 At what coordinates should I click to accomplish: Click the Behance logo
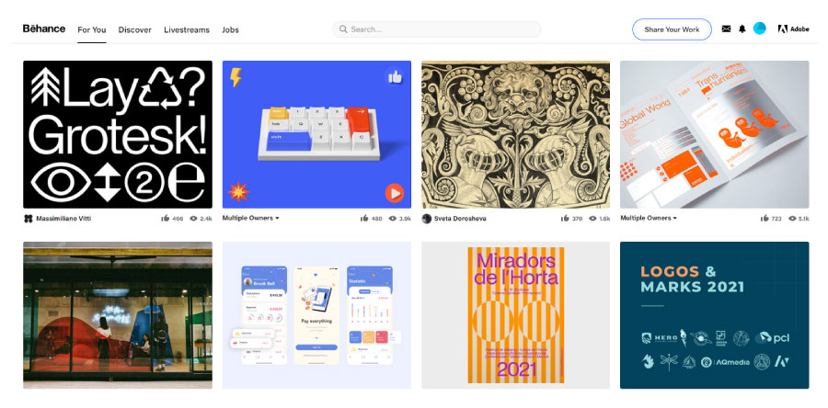point(44,29)
